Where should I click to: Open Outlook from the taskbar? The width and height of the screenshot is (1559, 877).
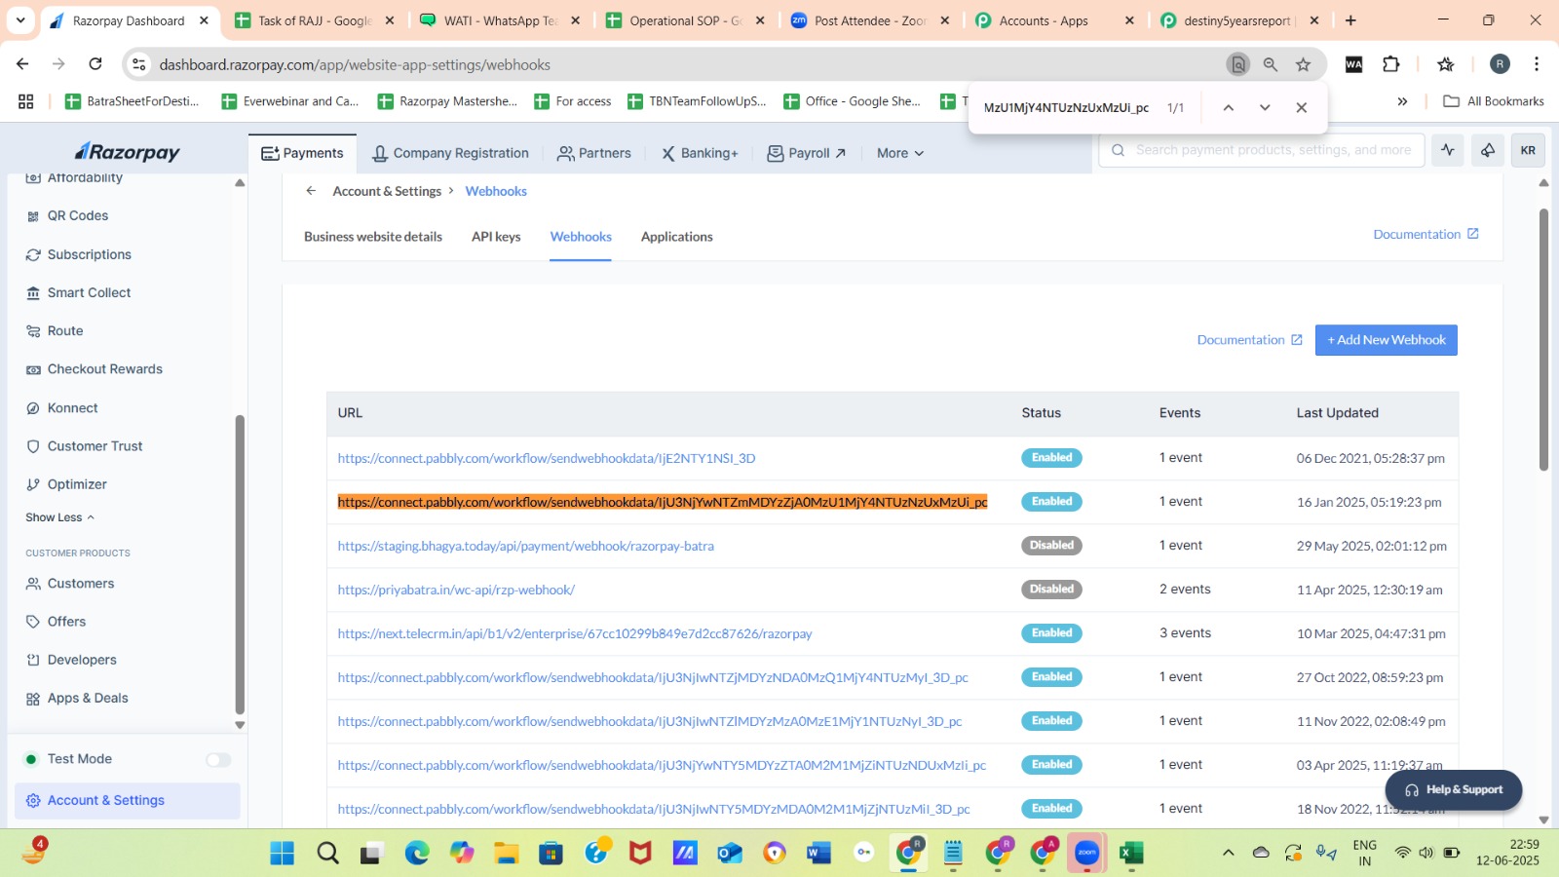click(730, 854)
